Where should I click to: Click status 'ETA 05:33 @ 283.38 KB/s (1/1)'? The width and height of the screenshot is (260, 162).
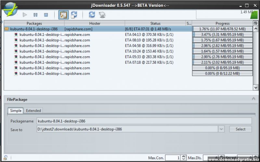coord(149,57)
